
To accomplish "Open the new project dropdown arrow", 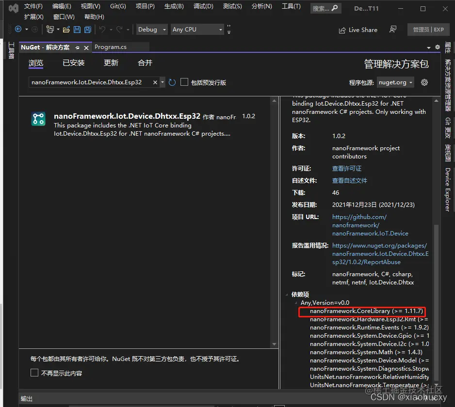I will [58, 29].
